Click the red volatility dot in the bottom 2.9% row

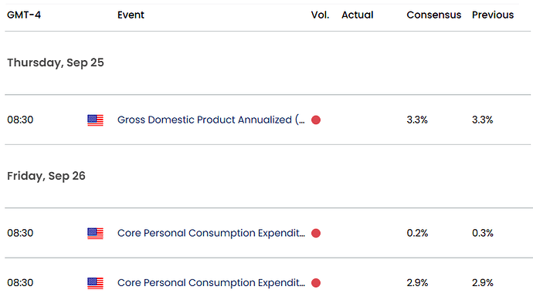(316, 283)
